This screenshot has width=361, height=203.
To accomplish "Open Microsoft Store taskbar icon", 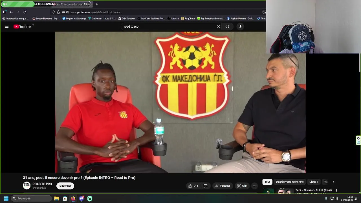I will tap(65, 198).
